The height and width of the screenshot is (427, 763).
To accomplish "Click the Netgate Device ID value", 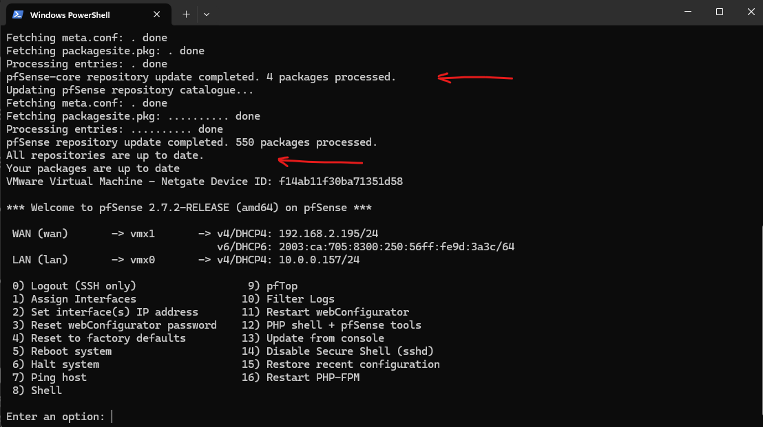I will 341,182.
